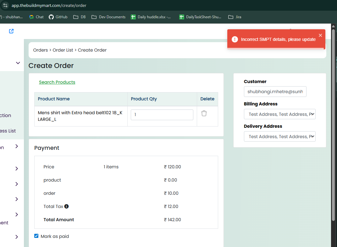The width and height of the screenshot is (337, 247).
Task: Select the sidebar item ending in 'ction'
Action: point(6,115)
